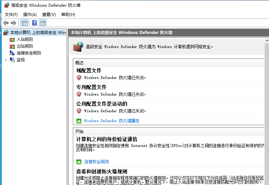Click the green arrow icon beside 连接安全规则 link
Viewport: 269px width, 185px height.
click(79, 162)
